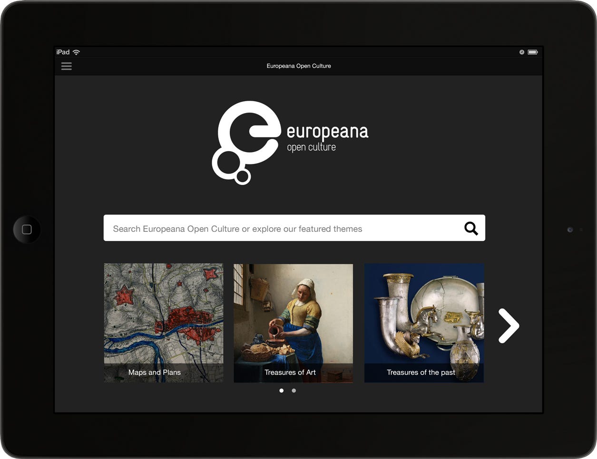Open the Treasures of the past theme

(424, 323)
